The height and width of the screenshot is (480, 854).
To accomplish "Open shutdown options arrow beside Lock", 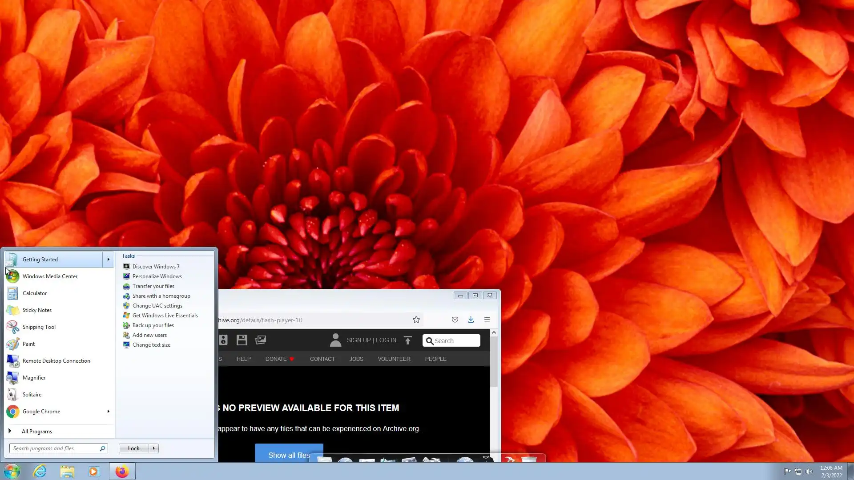I will pyautogui.click(x=154, y=448).
